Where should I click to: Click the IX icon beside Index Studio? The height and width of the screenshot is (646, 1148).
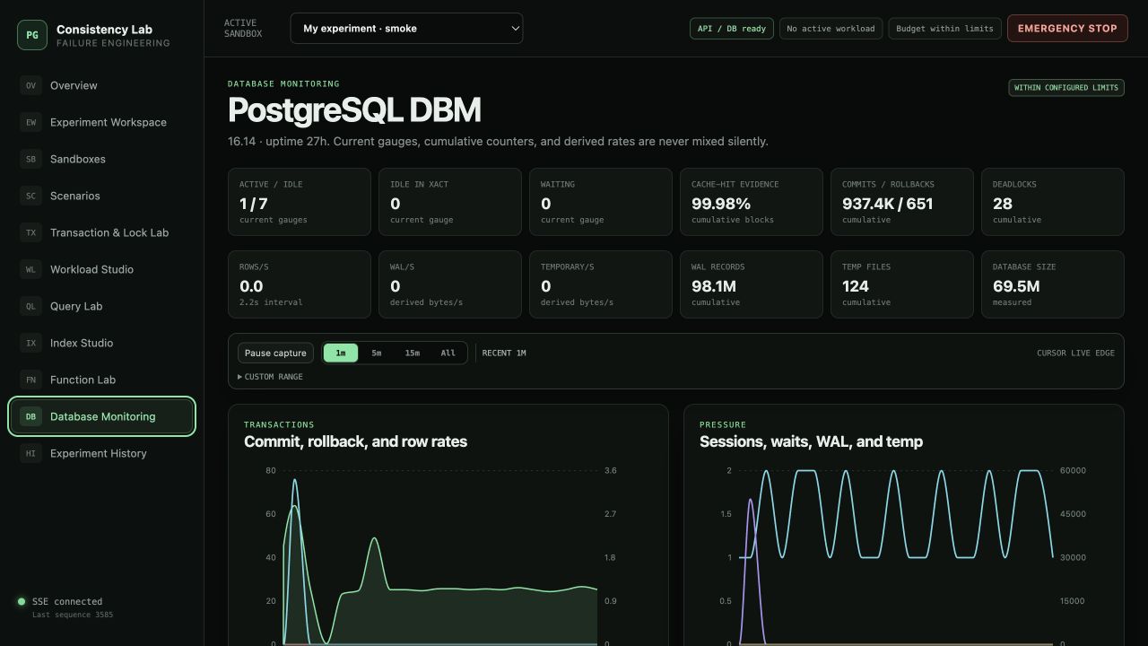30,343
